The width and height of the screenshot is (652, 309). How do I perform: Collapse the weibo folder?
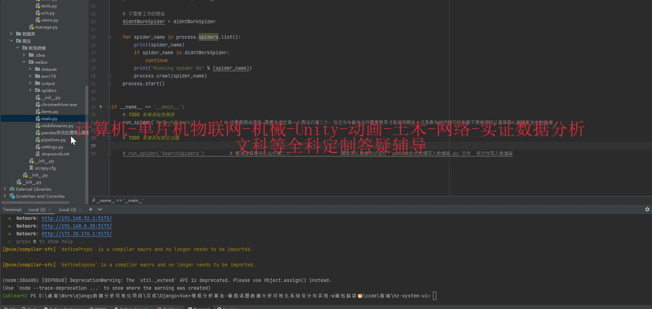[24, 62]
